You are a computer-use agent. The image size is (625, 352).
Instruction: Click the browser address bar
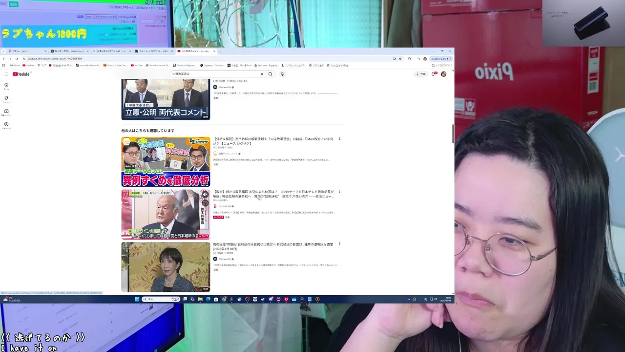click(210, 59)
